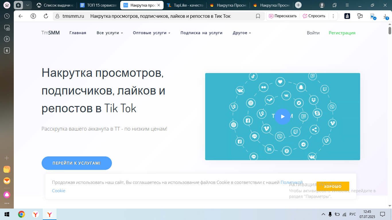392x220 pixels.
Task: Click the 'Пересказать' summarize button
Action: (283, 16)
